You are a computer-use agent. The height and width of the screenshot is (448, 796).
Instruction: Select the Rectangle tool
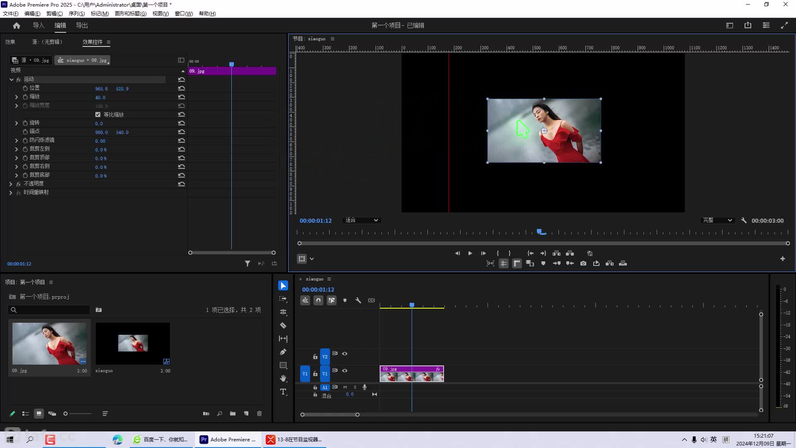(283, 365)
